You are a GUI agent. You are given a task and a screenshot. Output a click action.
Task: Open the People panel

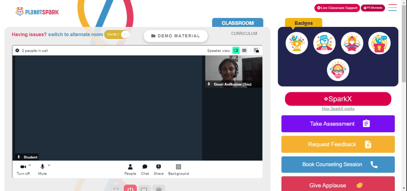pos(130,170)
